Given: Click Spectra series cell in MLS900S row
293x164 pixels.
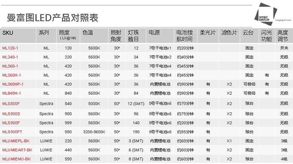Looking at the screenshot, I should 46,114.
